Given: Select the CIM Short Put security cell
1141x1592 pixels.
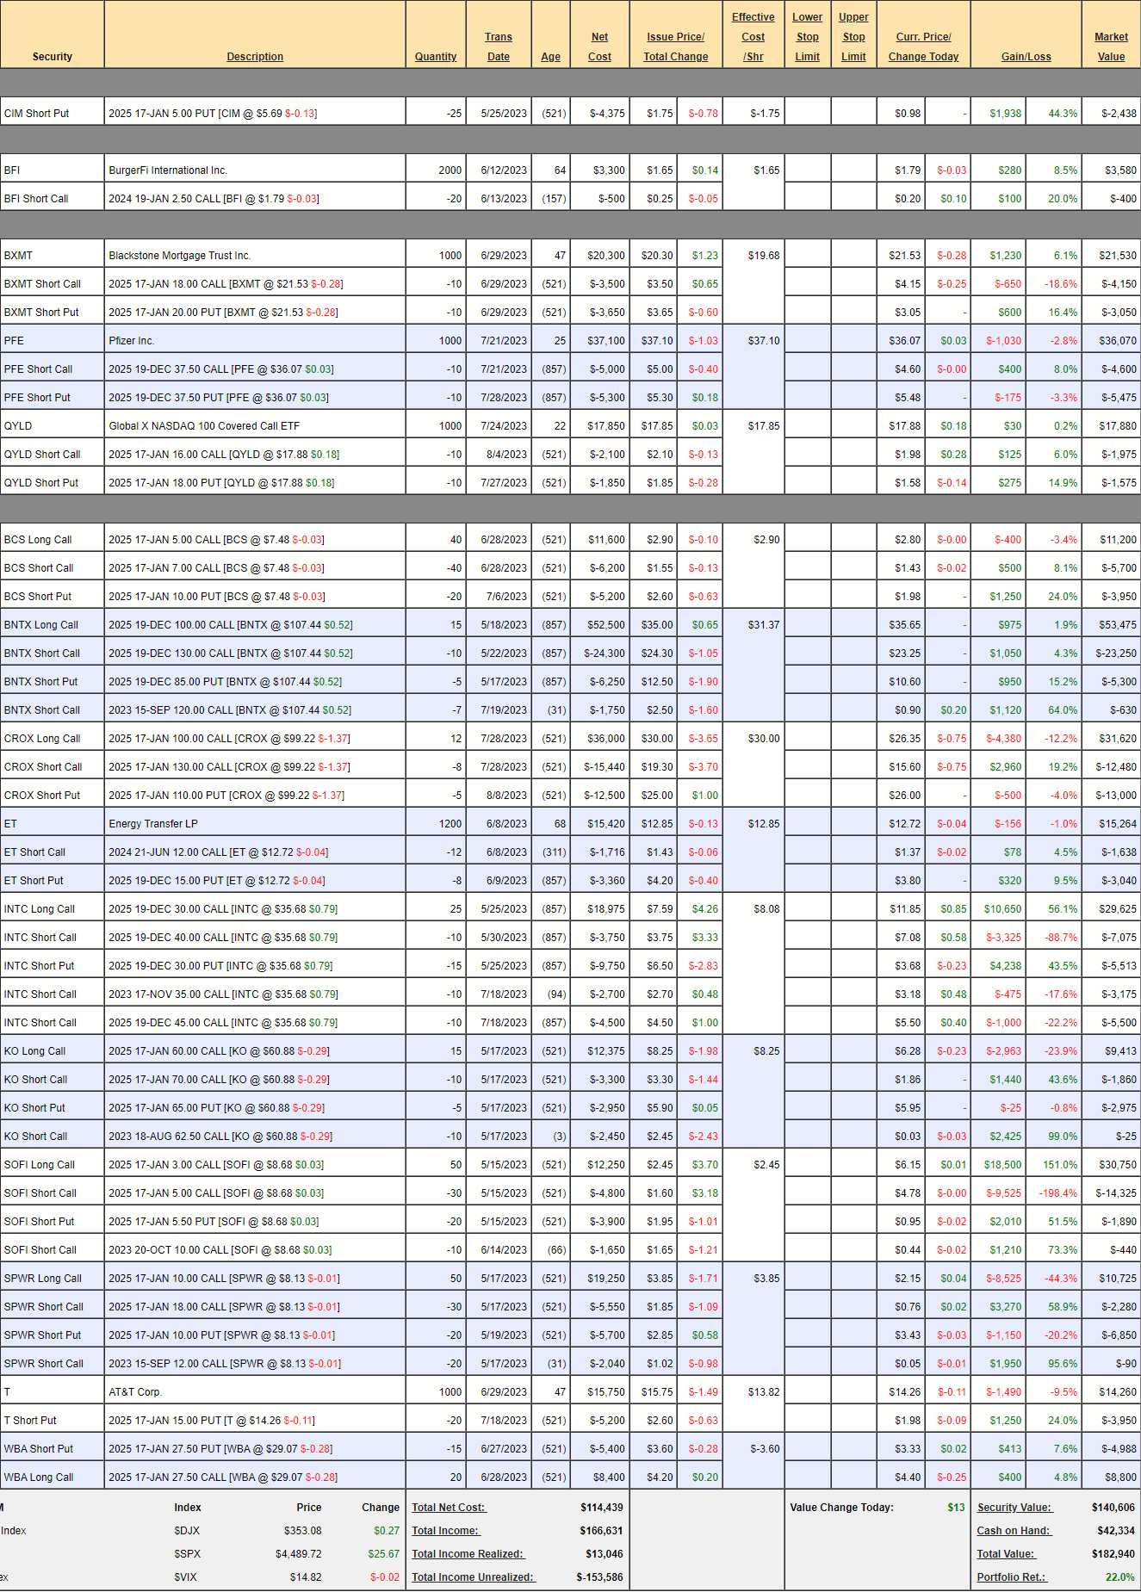Looking at the screenshot, I should pyautogui.click(x=37, y=114).
